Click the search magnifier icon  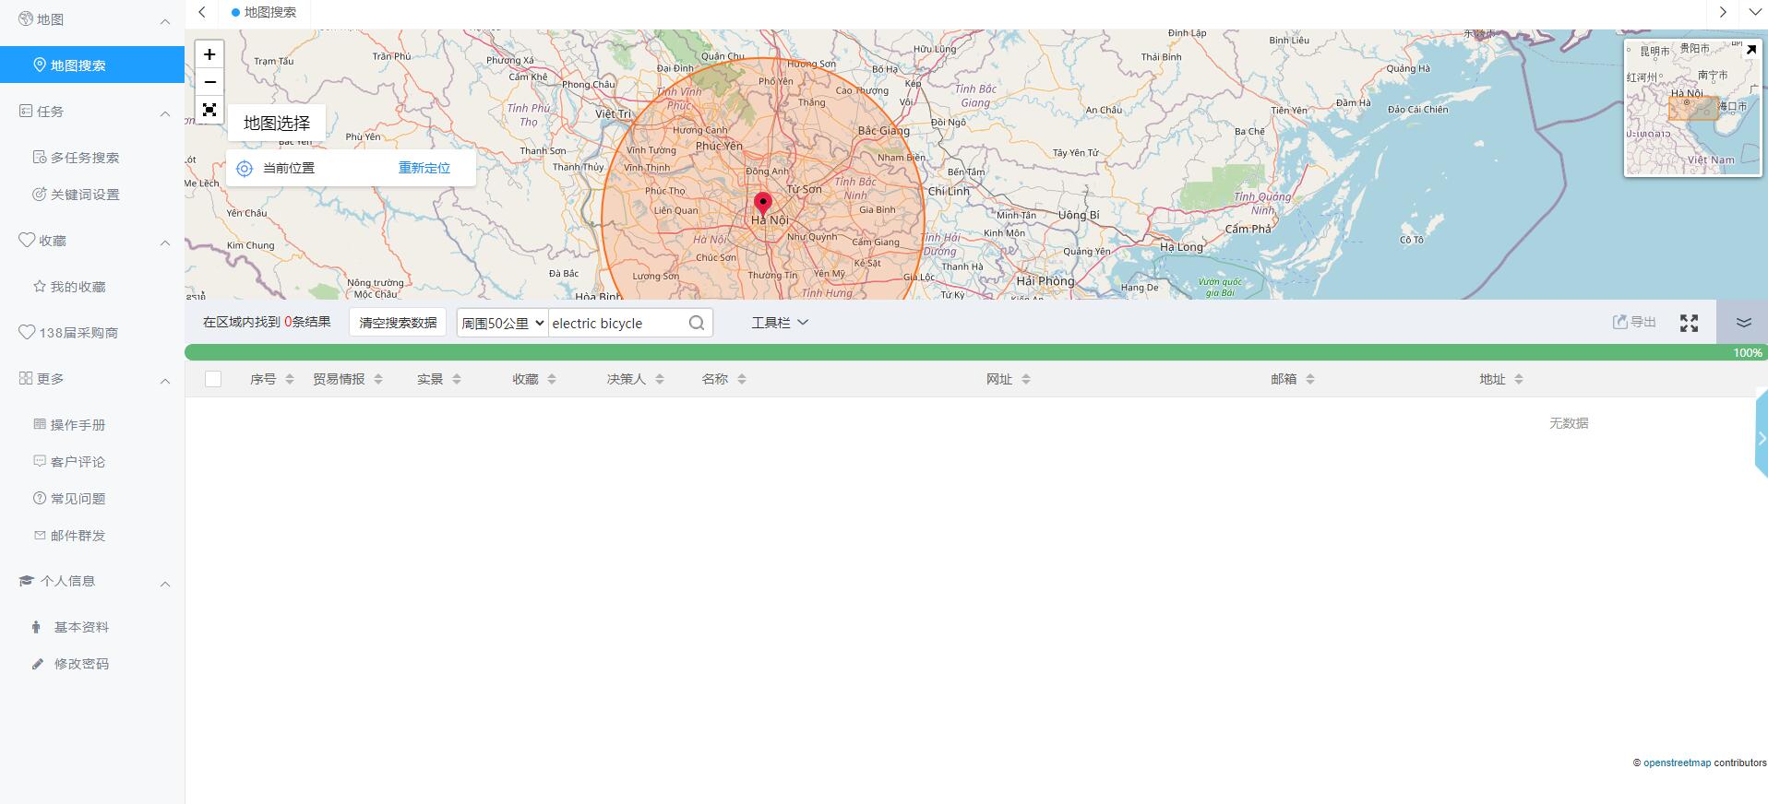[x=697, y=323]
